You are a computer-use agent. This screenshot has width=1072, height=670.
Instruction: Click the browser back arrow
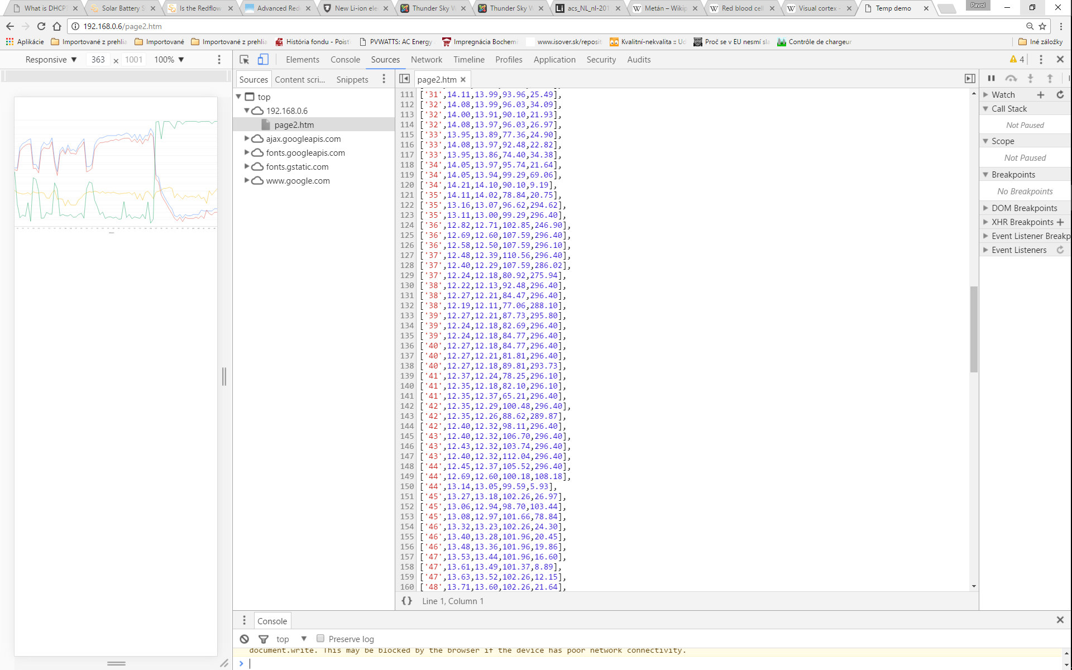(x=10, y=26)
